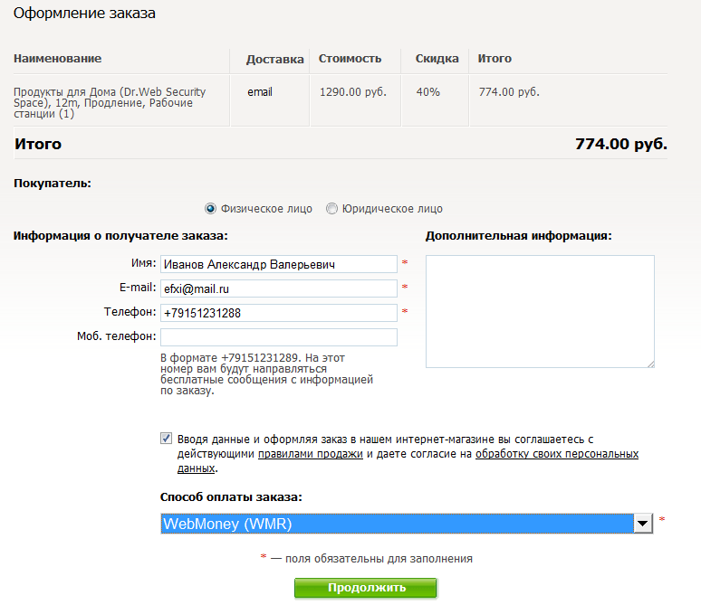
Task: Click the Наименование column header
Action: (x=58, y=59)
